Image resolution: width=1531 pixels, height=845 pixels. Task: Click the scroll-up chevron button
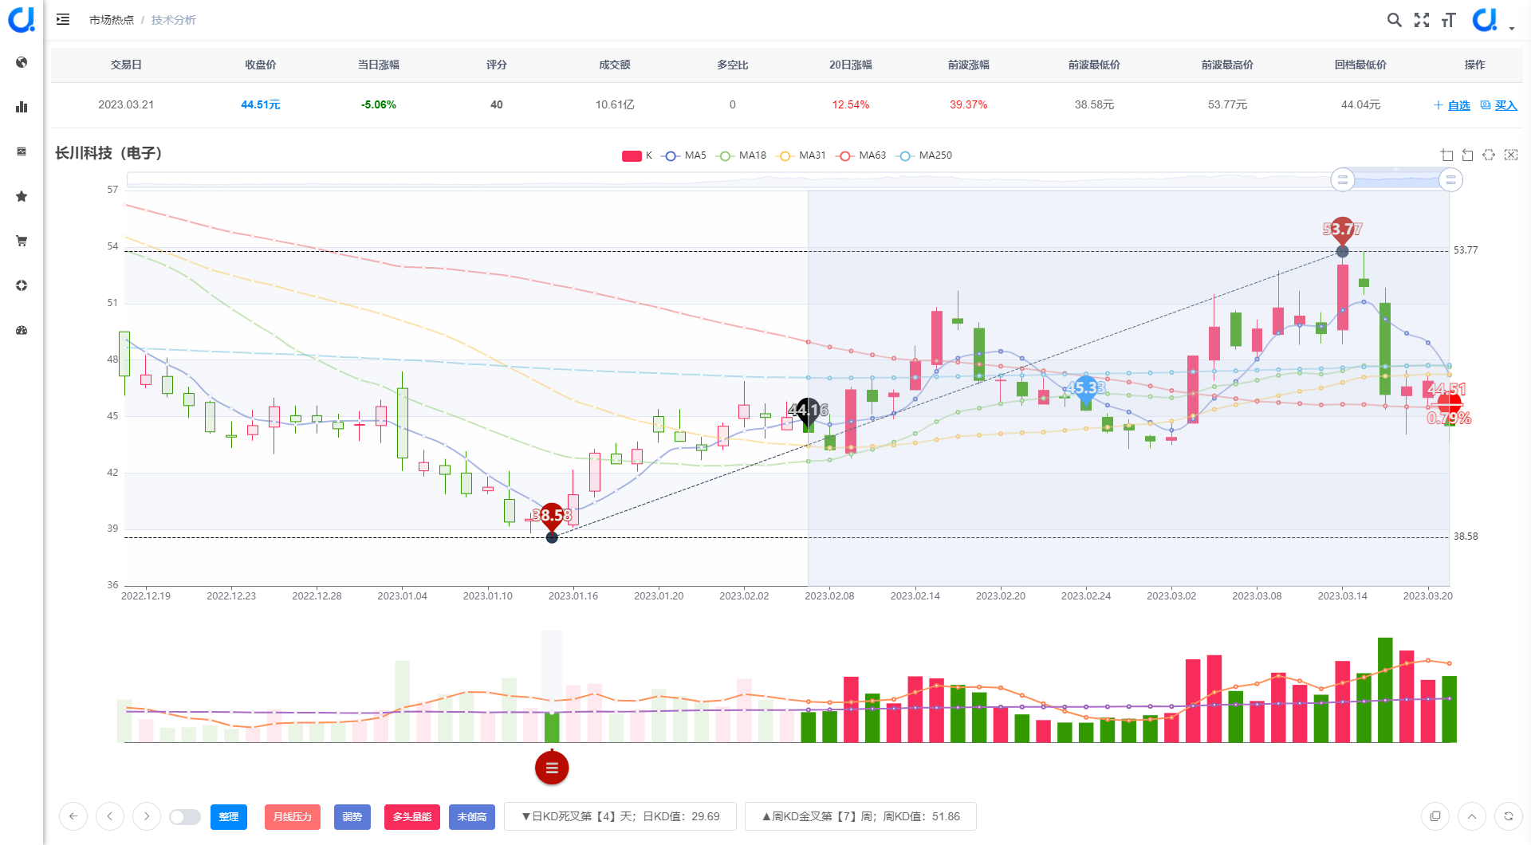click(1472, 816)
